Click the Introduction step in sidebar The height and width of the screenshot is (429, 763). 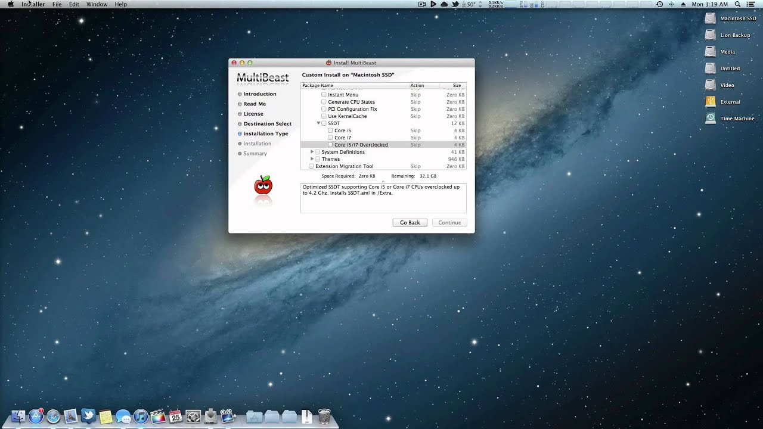coord(260,94)
